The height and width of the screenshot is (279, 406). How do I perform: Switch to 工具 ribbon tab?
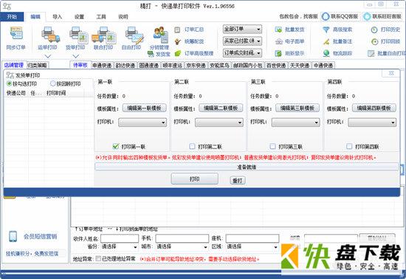(x=101, y=17)
